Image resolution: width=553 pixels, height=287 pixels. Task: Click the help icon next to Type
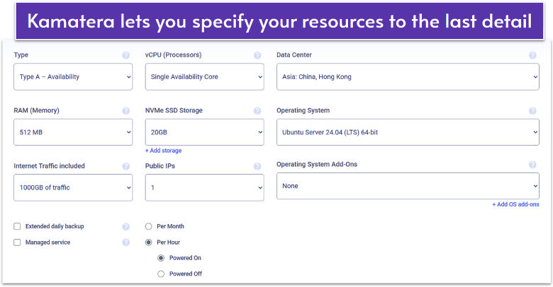coord(125,55)
